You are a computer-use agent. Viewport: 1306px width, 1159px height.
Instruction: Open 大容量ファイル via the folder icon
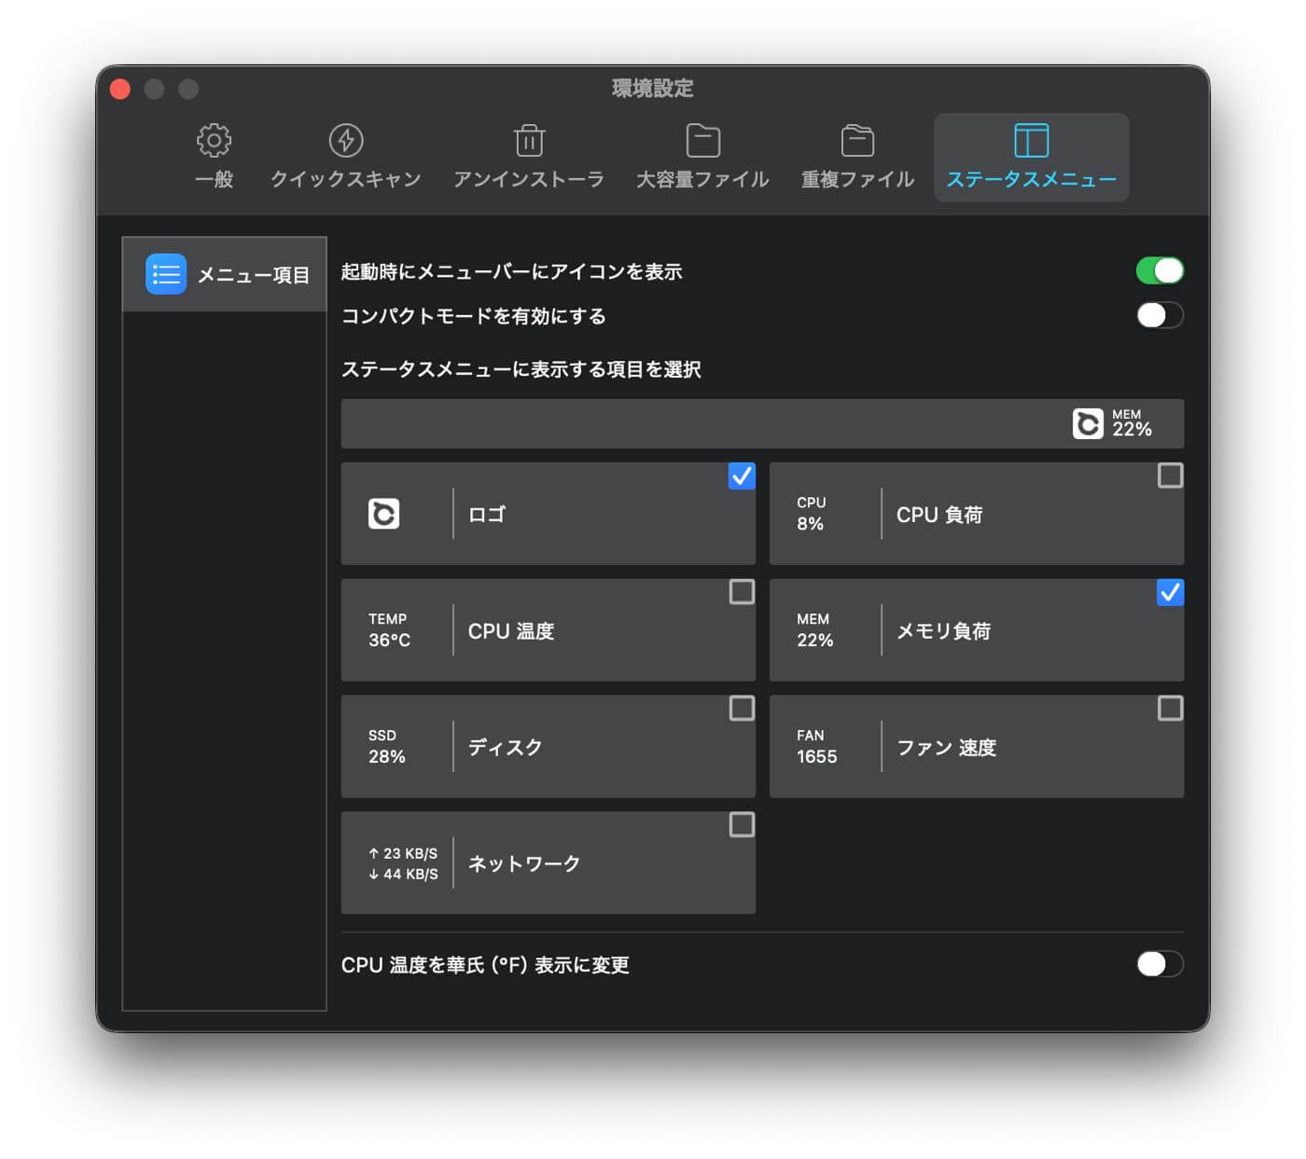[702, 139]
